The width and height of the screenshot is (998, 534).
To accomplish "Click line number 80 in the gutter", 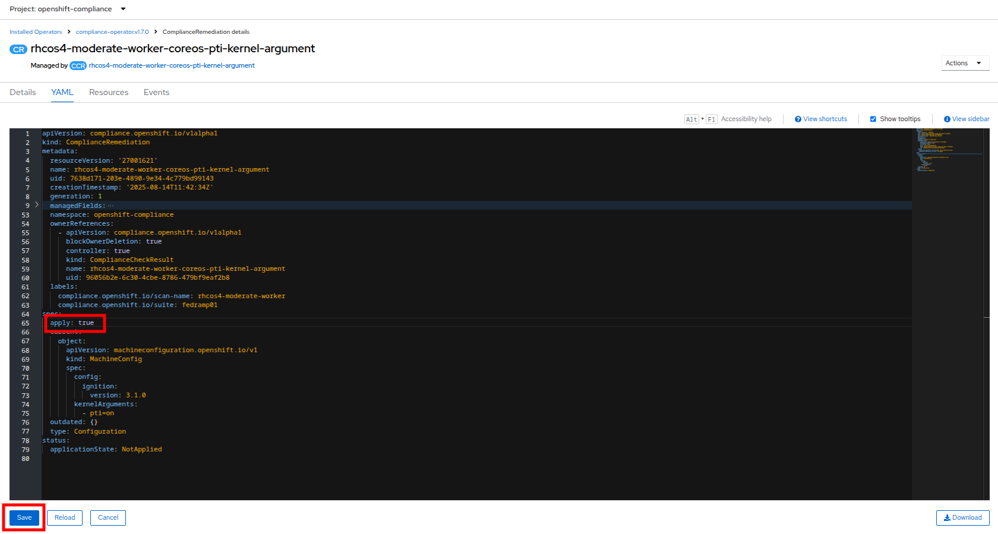I will click(x=26, y=459).
